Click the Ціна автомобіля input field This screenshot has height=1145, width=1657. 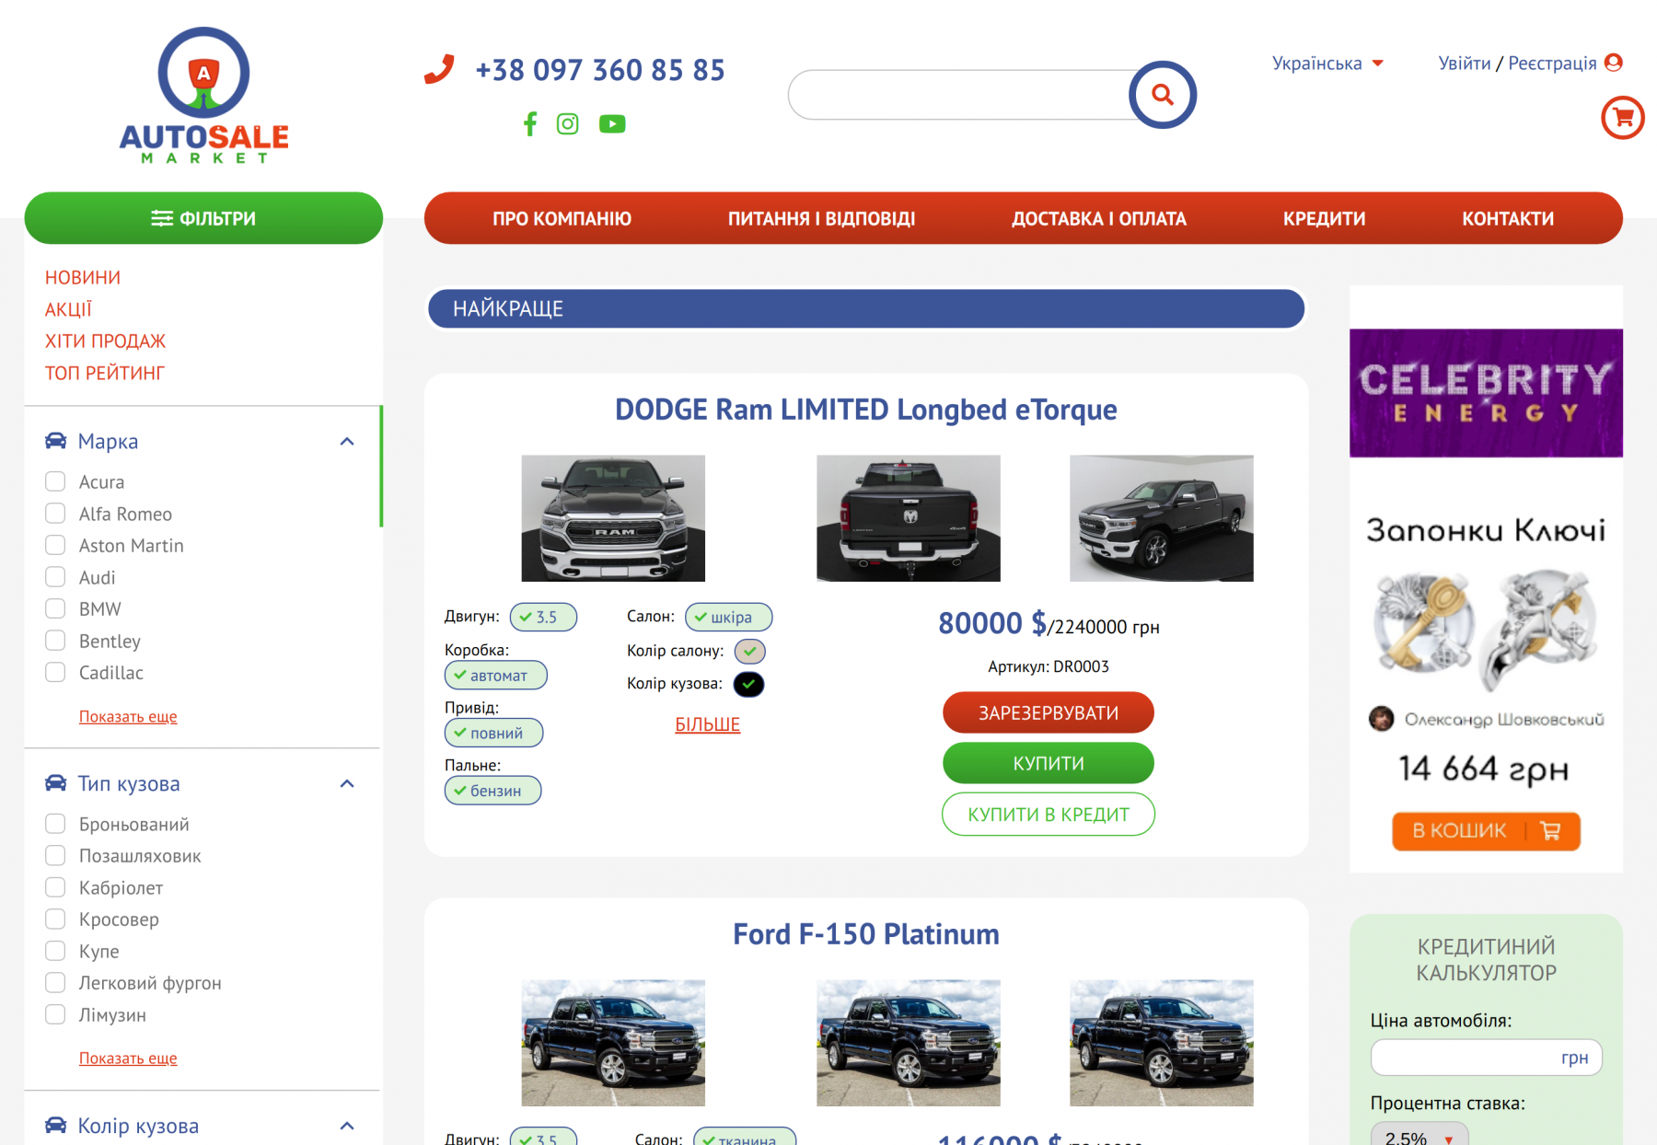pos(1486,1058)
